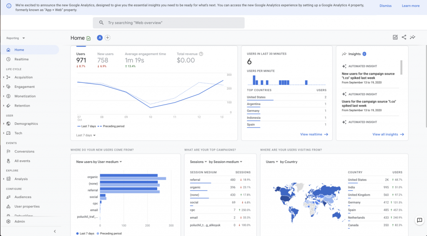This screenshot has width=427, height=236.
Task: Click the search magnifier icon
Action: pyautogui.click(x=101, y=22)
